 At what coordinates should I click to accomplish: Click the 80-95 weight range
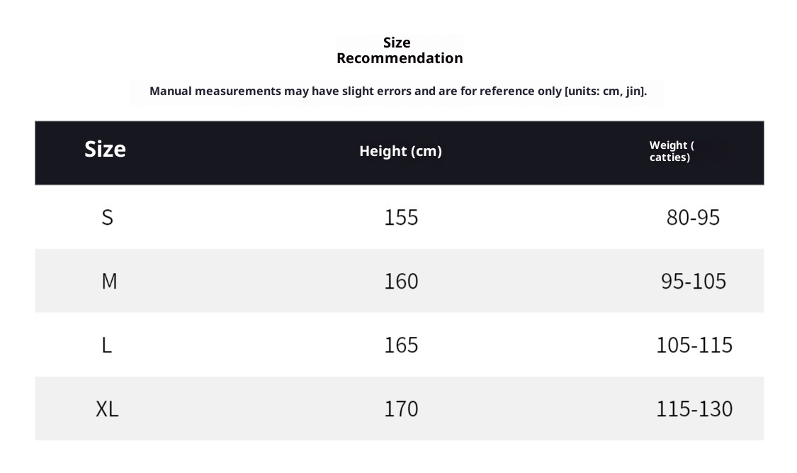[693, 217]
